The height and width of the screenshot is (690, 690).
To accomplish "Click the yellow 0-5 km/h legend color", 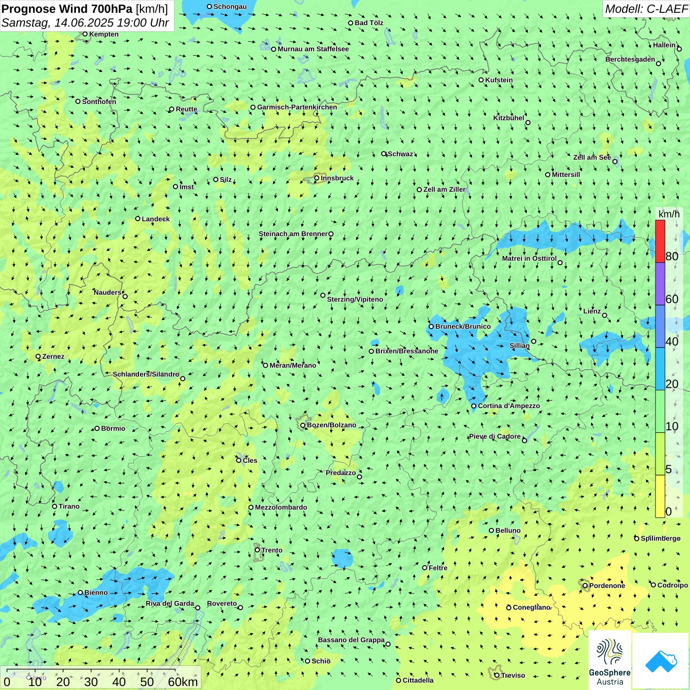I will pos(660,496).
